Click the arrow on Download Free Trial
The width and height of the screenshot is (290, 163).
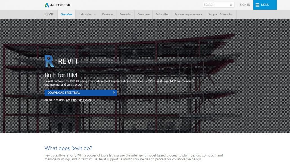tap(114, 93)
